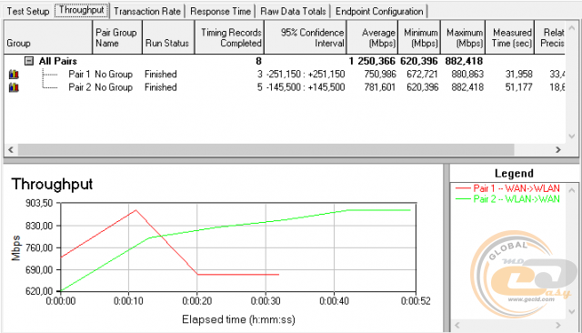This screenshot has height=333, width=582.
Task: Click the legend's left scroll arrow
Action: pyautogui.click(x=457, y=326)
